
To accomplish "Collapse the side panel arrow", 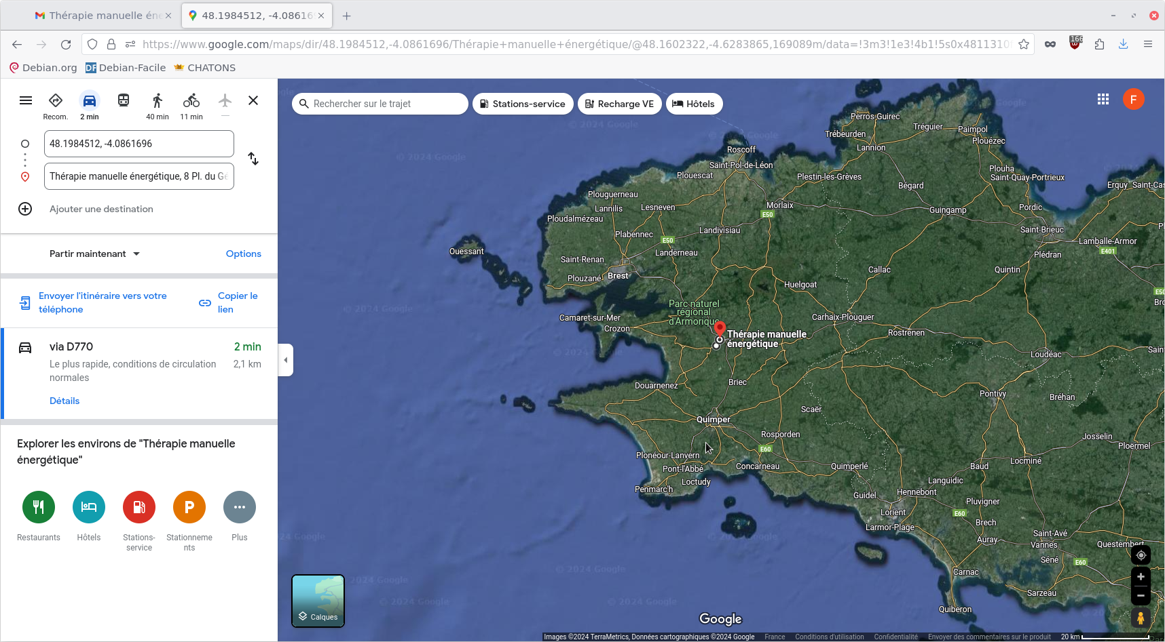I will [x=286, y=360].
